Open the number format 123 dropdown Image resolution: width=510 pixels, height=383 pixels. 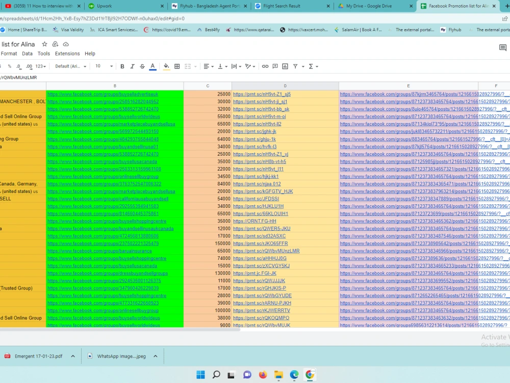coord(40,66)
